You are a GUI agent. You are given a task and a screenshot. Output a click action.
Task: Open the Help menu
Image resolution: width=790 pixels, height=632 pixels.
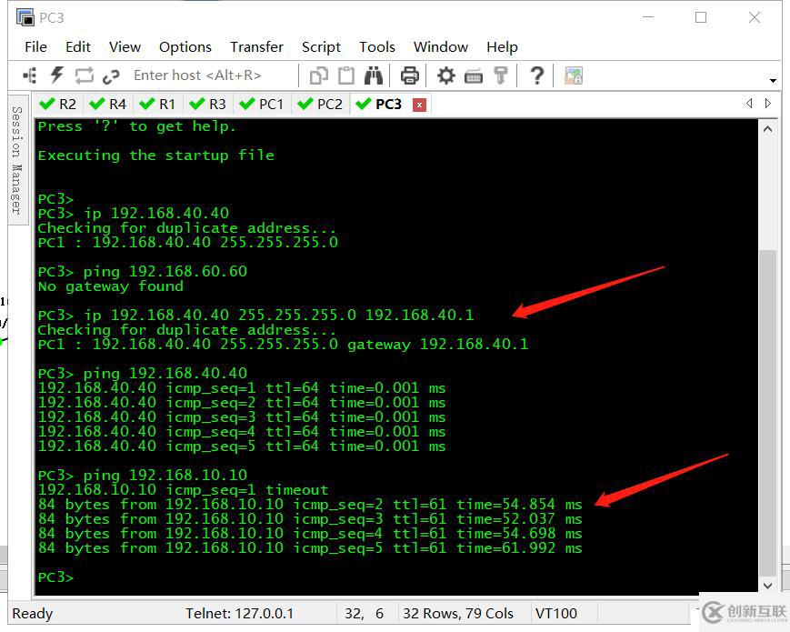(503, 47)
